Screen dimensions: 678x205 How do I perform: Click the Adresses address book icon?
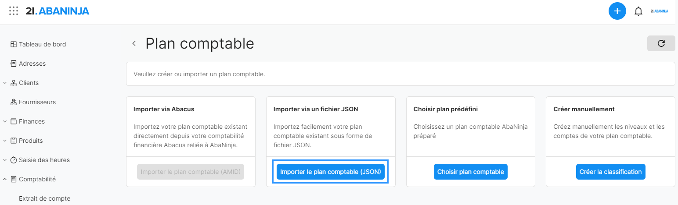click(14, 64)
